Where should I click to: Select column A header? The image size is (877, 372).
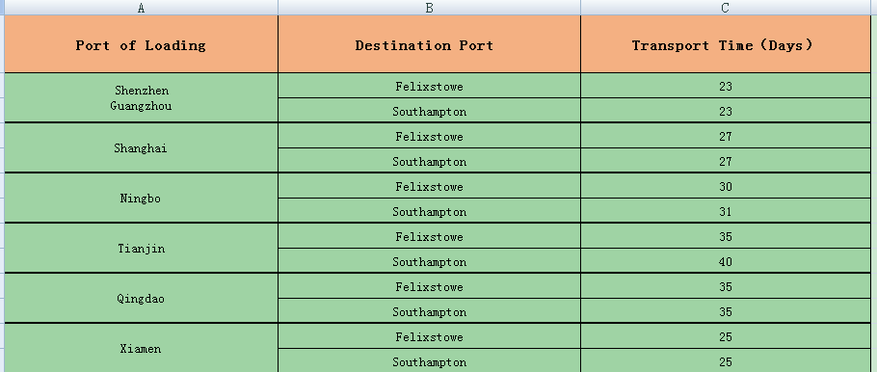coord(141,8)
